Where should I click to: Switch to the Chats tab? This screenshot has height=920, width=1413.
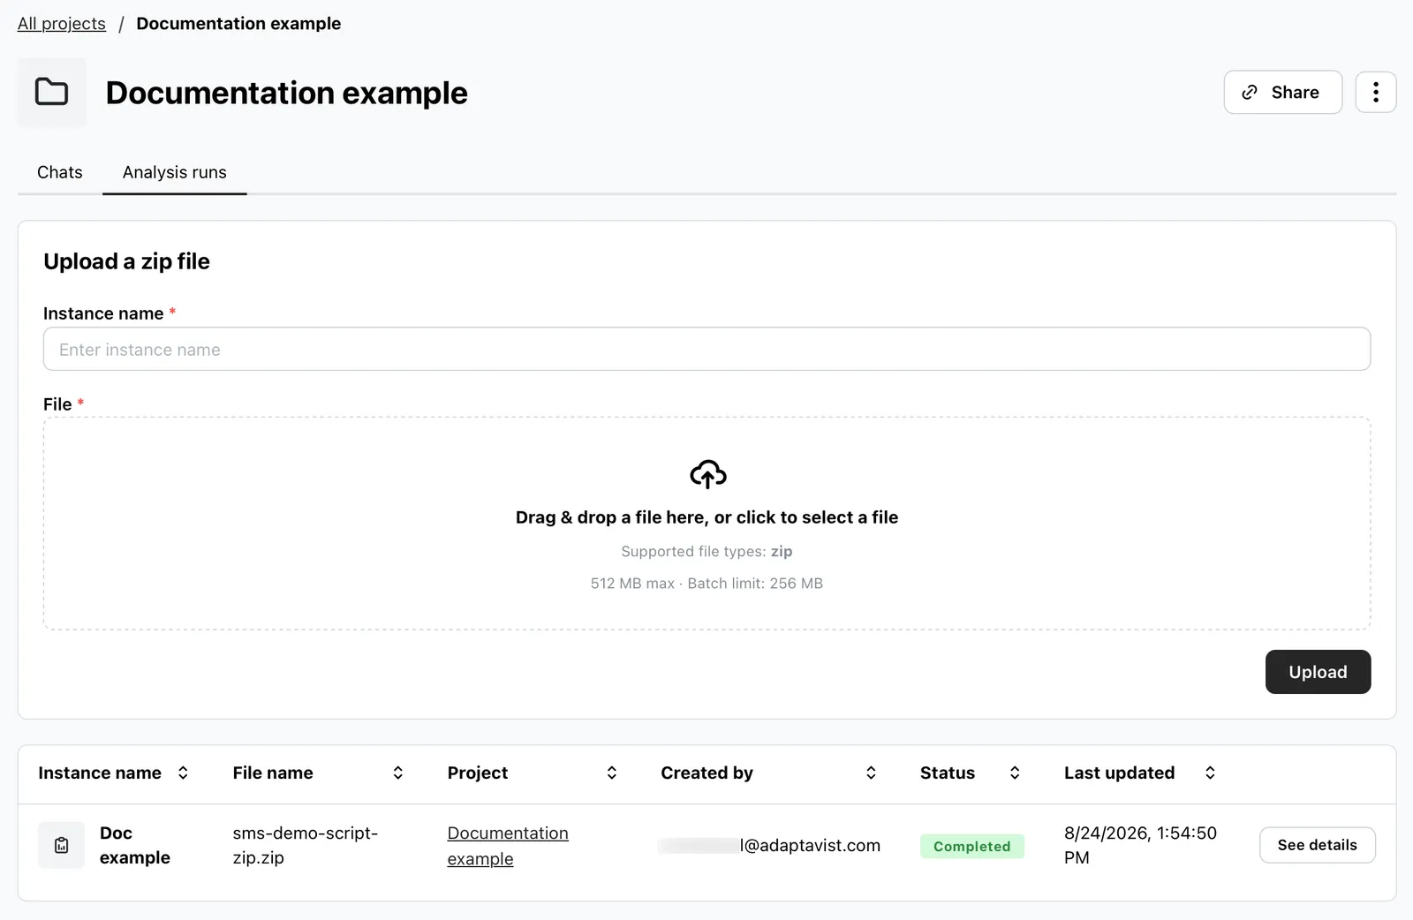click(x=60, y=172)
